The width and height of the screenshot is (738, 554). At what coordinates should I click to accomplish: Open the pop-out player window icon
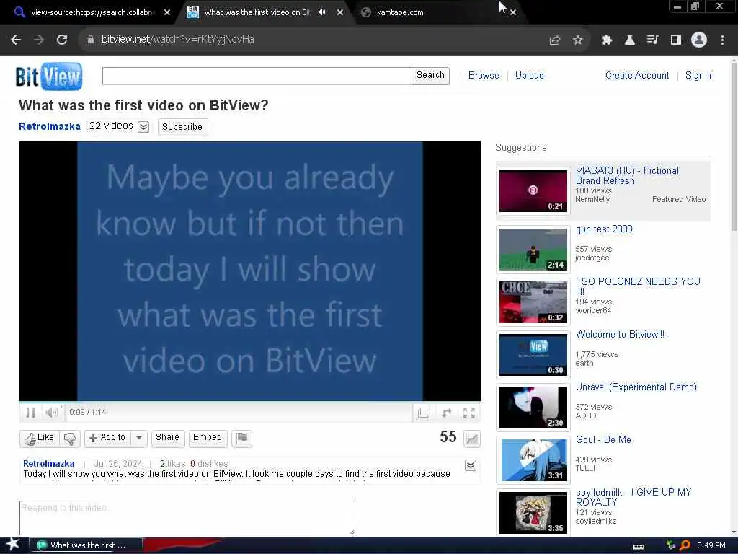424,413
